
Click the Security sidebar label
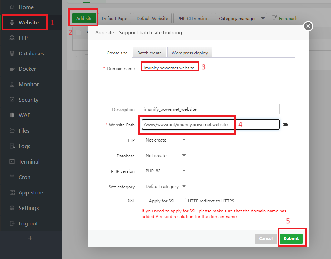(x=29, y=100)
